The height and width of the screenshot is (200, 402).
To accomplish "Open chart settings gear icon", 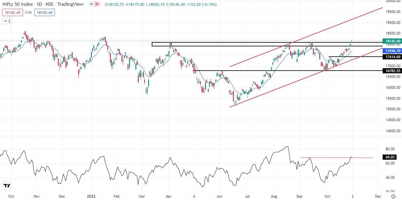I will click(393, 196).
